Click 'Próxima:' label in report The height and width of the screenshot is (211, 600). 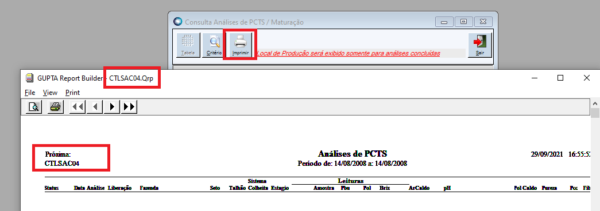tap(58, 154)
